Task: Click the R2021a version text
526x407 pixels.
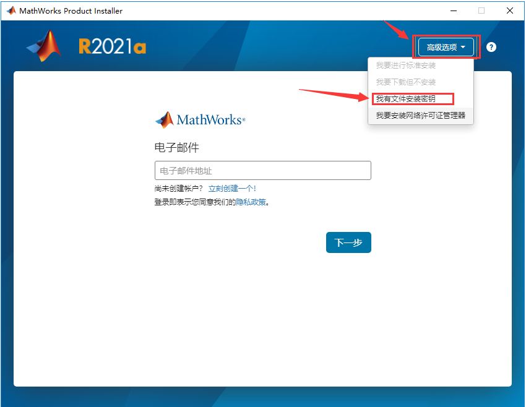Action: click(113, 46)
